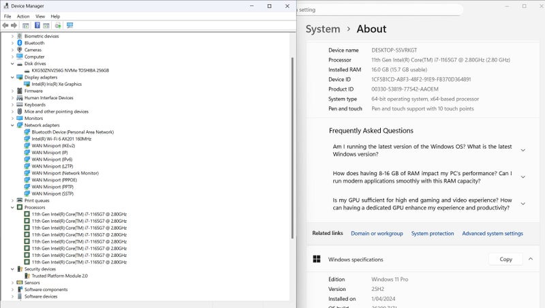Collapse the Processors category
Screen dimensions: 545x308
(x=12, y=207)
